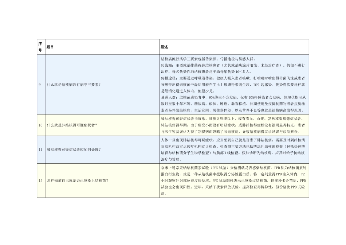Click question '什么就是肺结核得可疑症状者?'
Viewport: 346px width, 245px height.
click(x=72, y=125)
